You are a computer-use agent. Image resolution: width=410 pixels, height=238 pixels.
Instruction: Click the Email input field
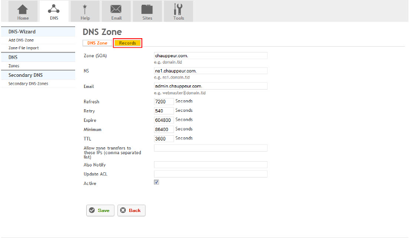click(211, 86)
